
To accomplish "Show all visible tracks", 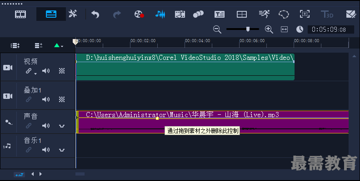I will [15, 46].
